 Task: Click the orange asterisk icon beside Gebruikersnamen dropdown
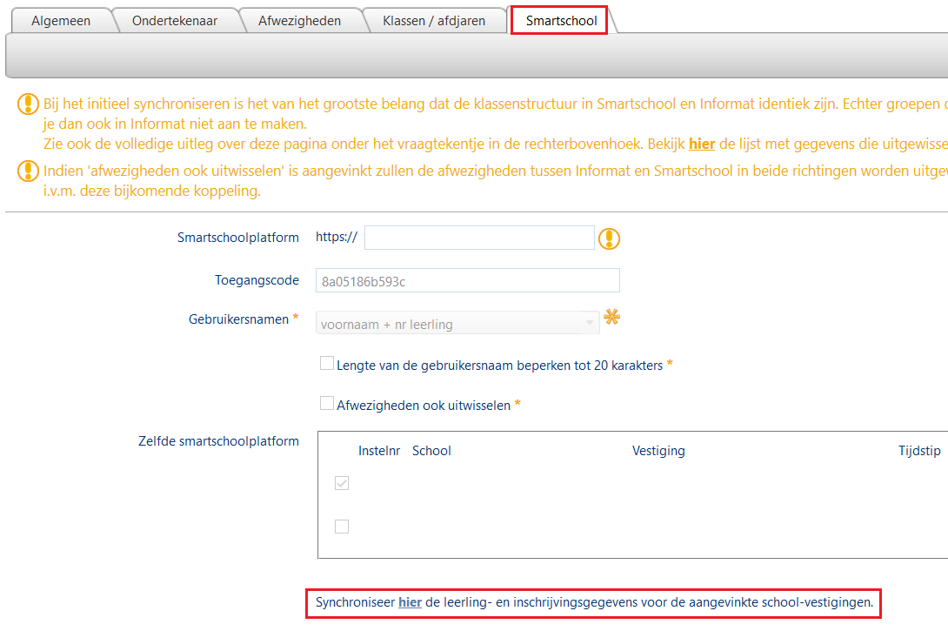click(x=611, y=317)
